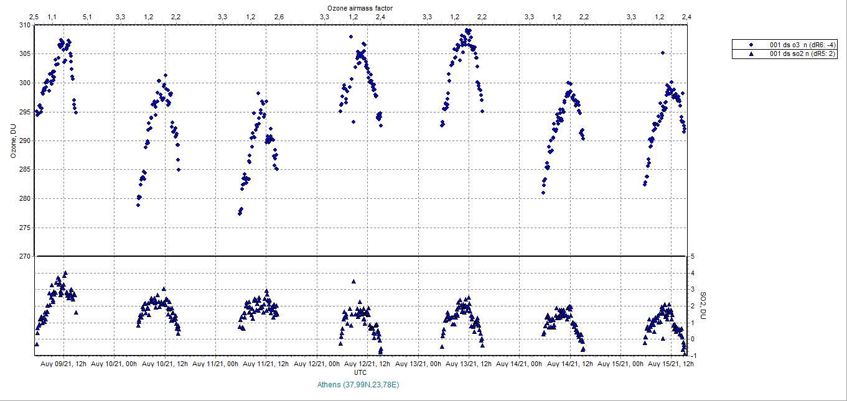Click the 5 tick on SO2 axis
This screenshot has width=847, height=401.
[x=693, y=256]
